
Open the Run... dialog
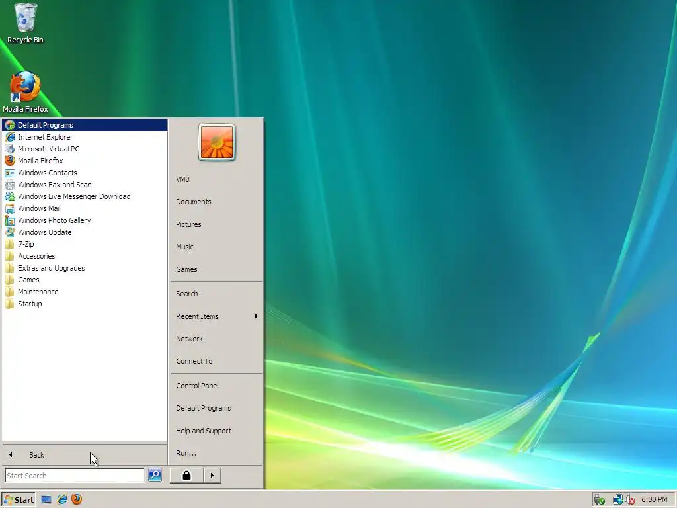[217, 453]
